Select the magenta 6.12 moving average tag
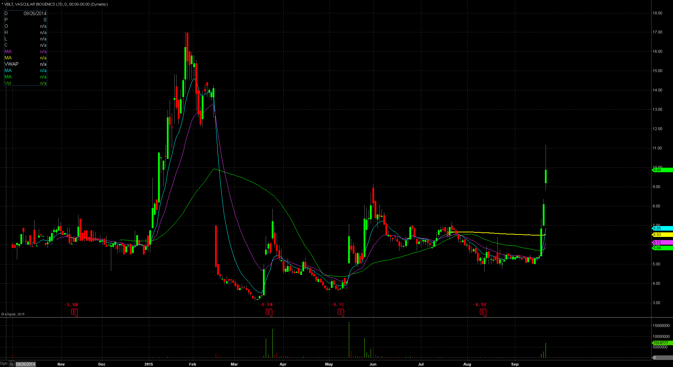 (x=662, y=243)
